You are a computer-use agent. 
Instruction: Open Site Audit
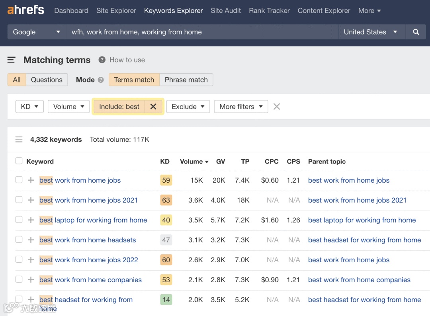[226, 11]
